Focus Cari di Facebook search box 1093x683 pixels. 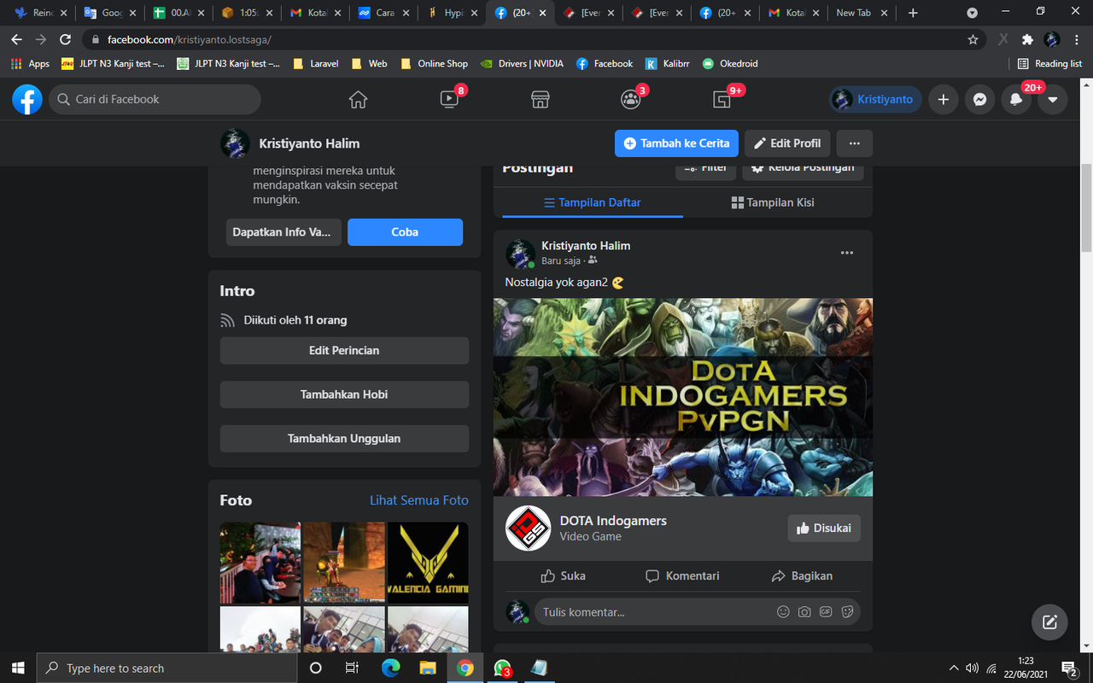click(155, 99)
